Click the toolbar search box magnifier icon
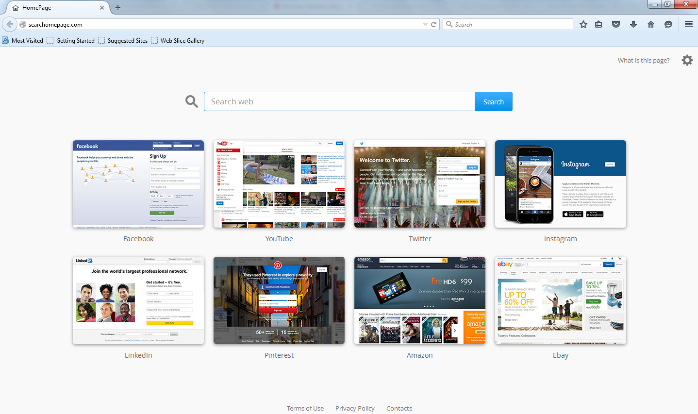 [x=449, y=24]
